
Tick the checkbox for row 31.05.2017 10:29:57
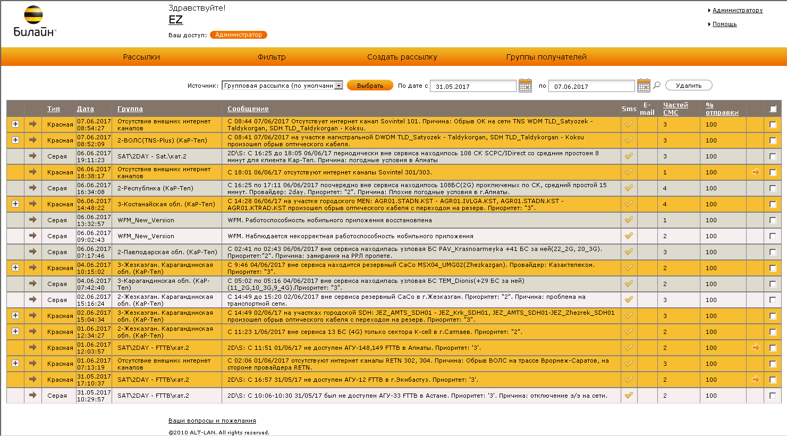[x=773, y=396]
